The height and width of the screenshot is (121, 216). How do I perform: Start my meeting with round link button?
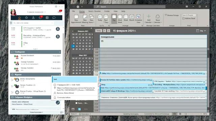tap(58, 103)
